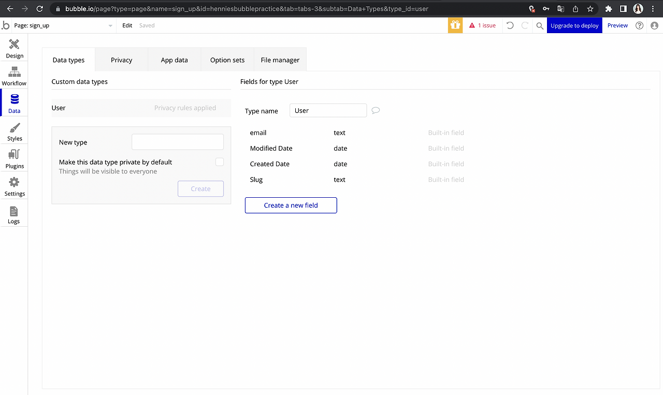Click the New type name input
Screen dimensions: 663x395
[x=178, y=142]
